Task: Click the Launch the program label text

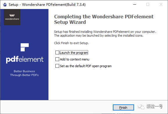Action: (x=74, y=53)
